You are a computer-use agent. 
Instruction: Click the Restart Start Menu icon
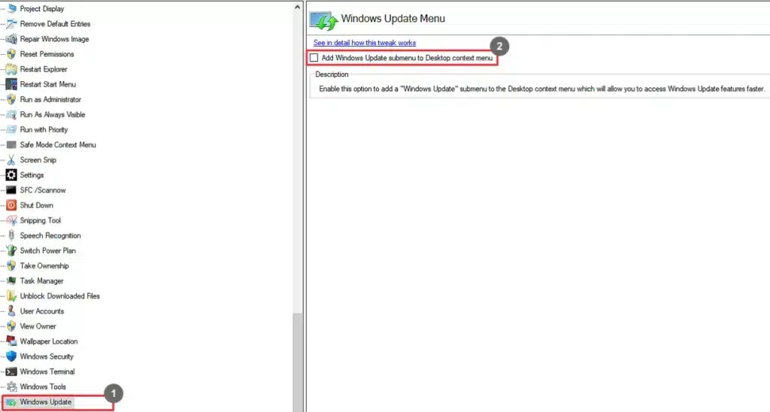click(x=11, y=84)
